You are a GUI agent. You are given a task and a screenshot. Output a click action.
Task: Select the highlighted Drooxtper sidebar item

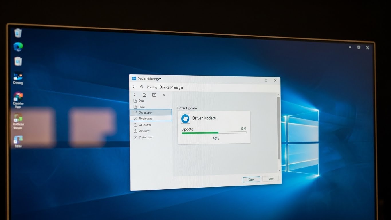coord(151,113)
